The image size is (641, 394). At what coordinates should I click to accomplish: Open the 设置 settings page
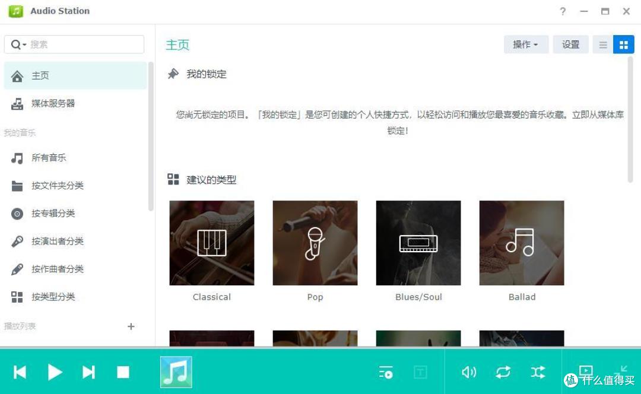pos(570,44)
